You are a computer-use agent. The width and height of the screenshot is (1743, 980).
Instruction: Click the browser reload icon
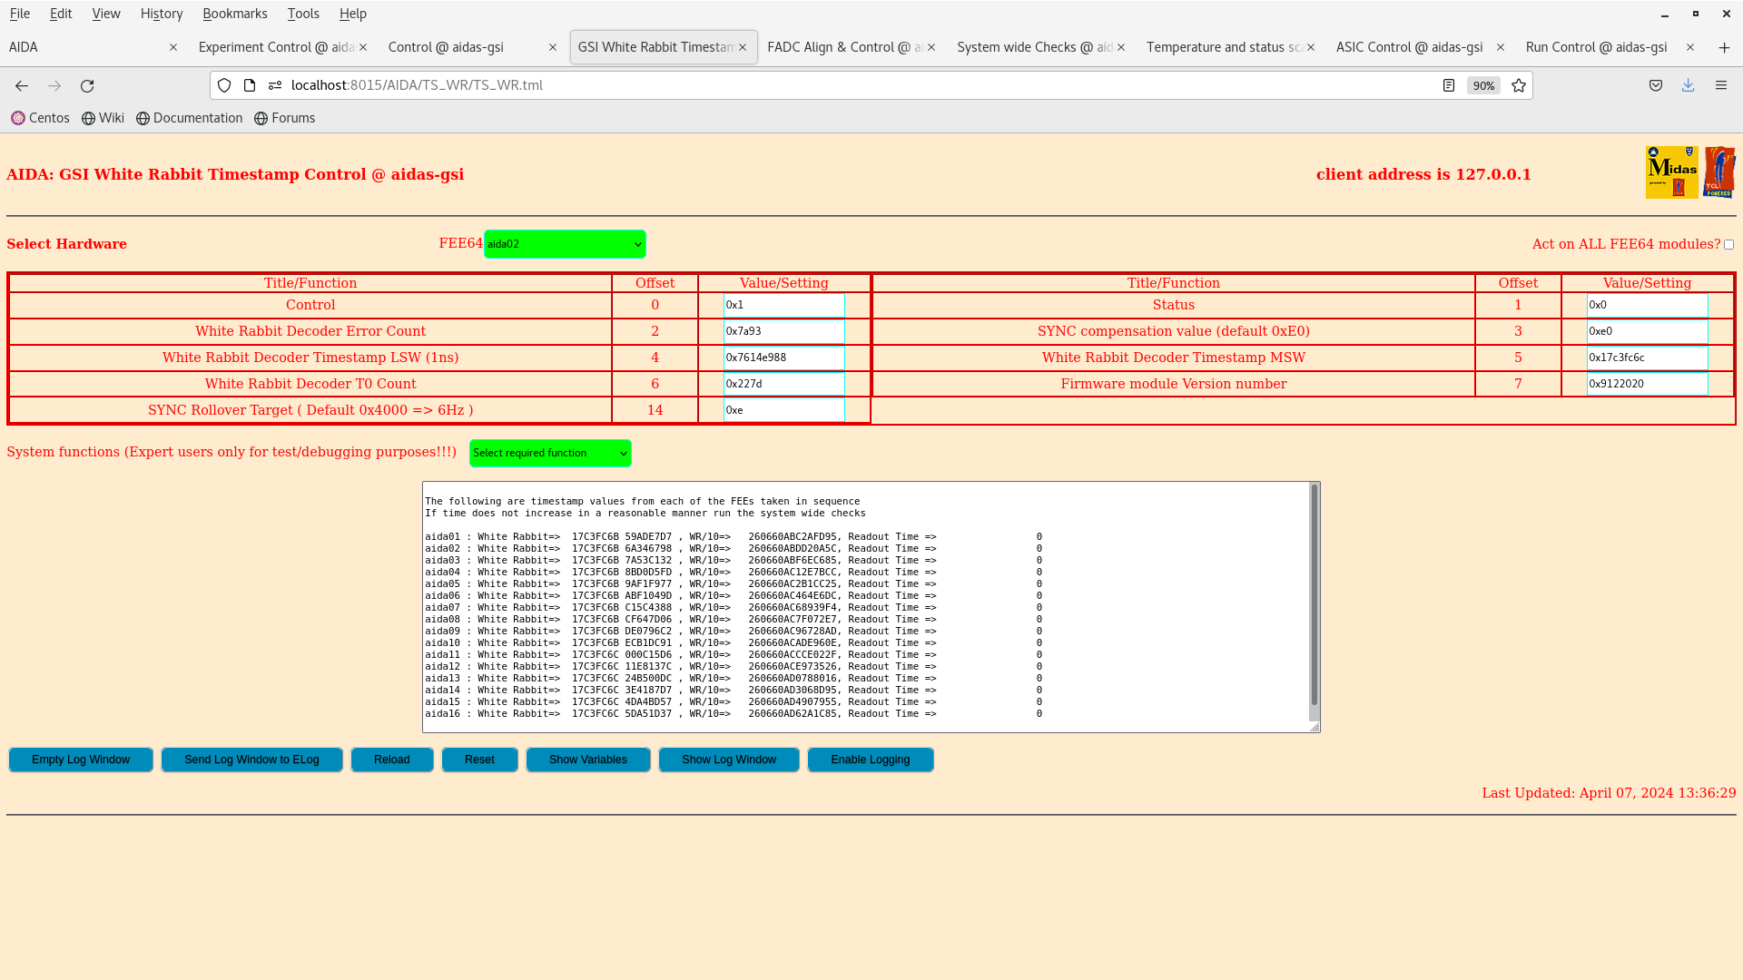click(87, 85)
